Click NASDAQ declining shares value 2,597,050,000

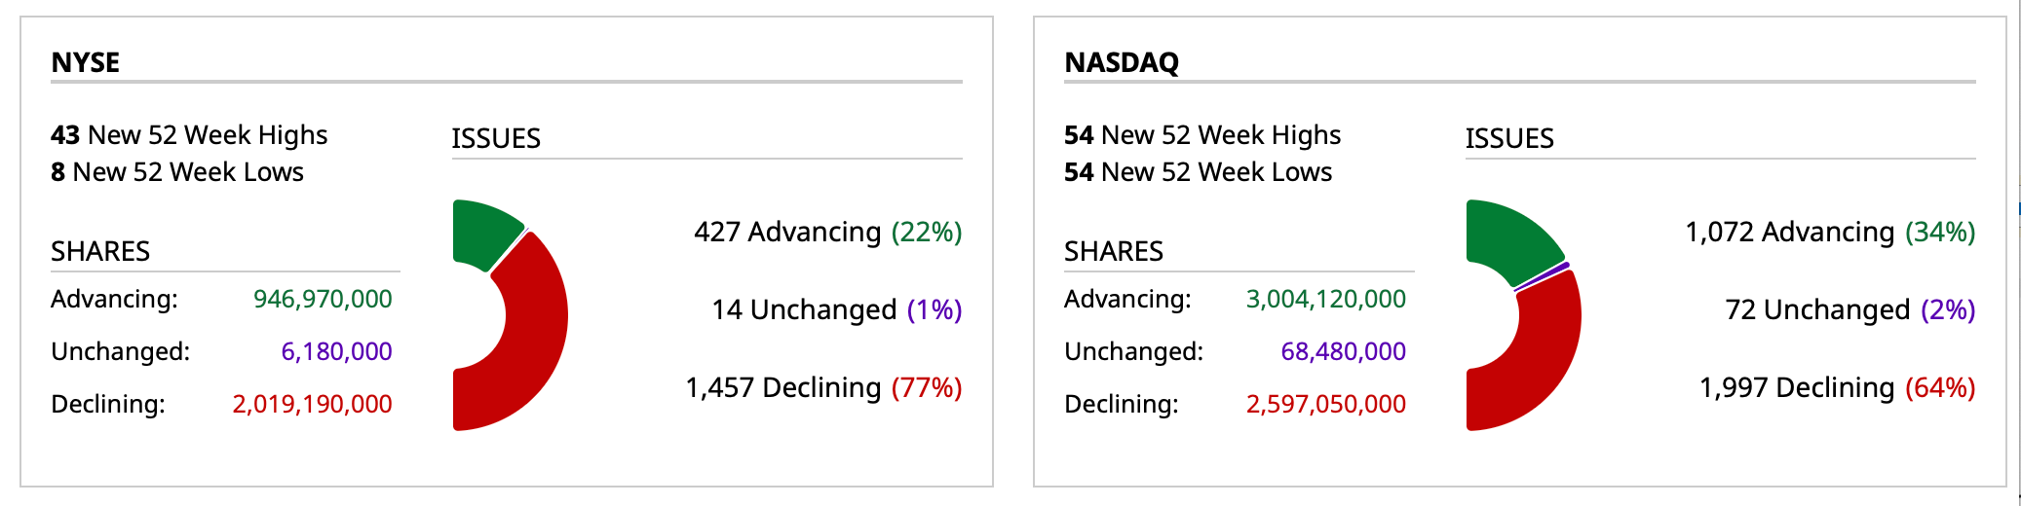click(1325, 404)
